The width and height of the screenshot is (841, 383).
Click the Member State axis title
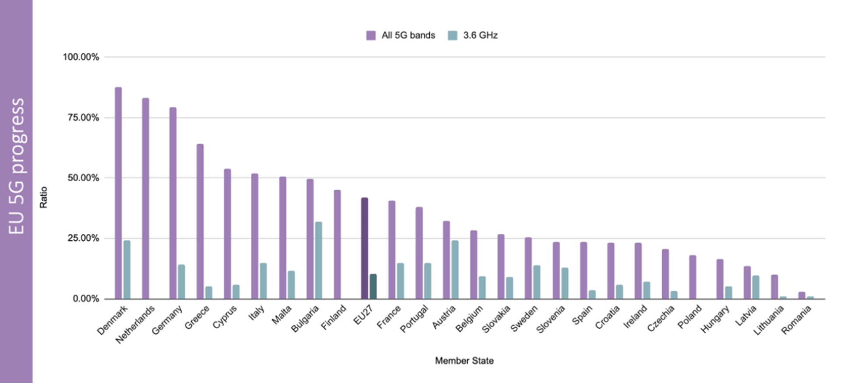click(464, 361)
